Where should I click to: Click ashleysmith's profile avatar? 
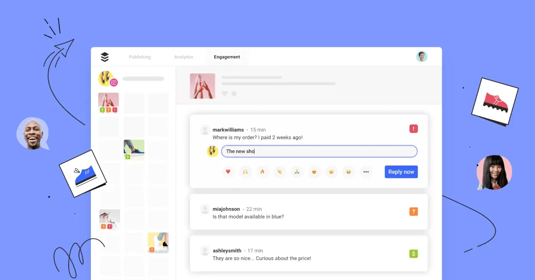pos(205,251)
